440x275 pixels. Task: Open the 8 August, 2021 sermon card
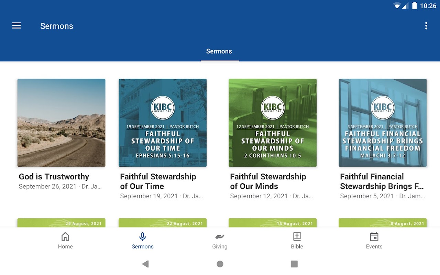(383, 223)
